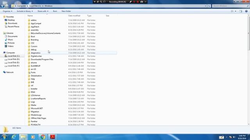Select Computer in the address bar
Screen dimensions: 250x140
point(21,6)
